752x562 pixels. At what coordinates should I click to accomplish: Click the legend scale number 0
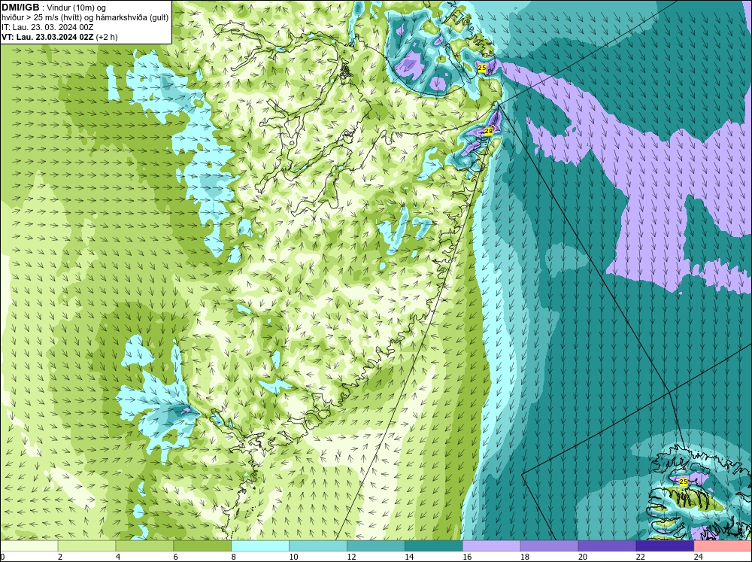pyautogui.click(x=3, y=557)
